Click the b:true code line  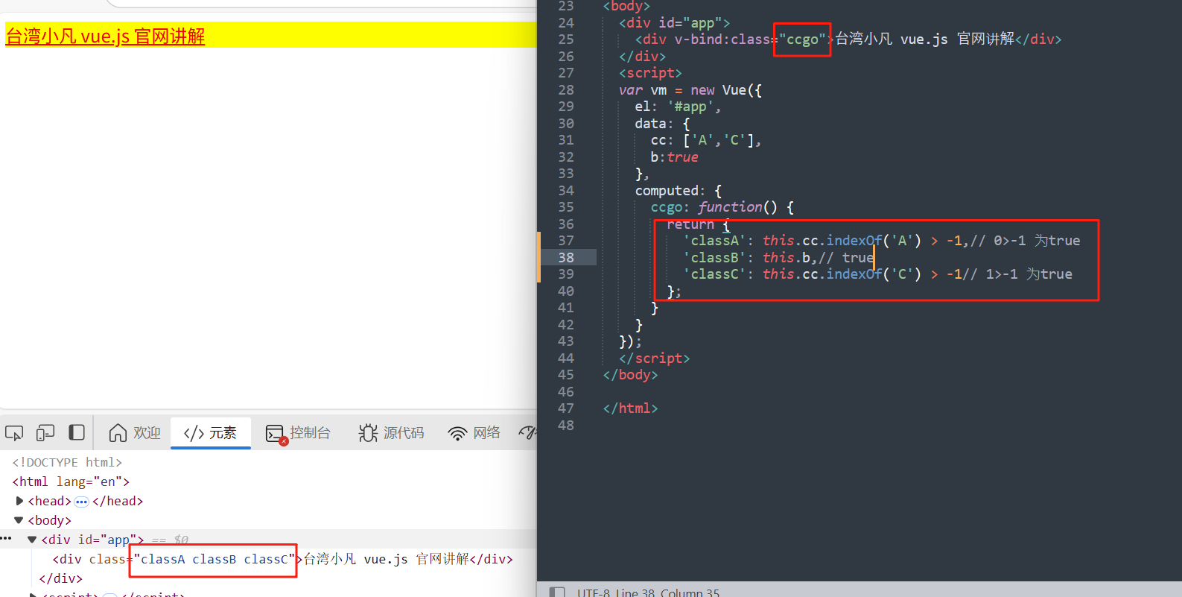click(x=674, y=157)
